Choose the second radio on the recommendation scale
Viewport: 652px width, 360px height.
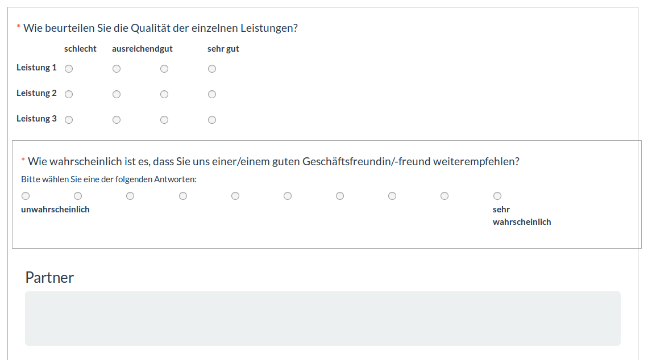click(x=78, y=196)
